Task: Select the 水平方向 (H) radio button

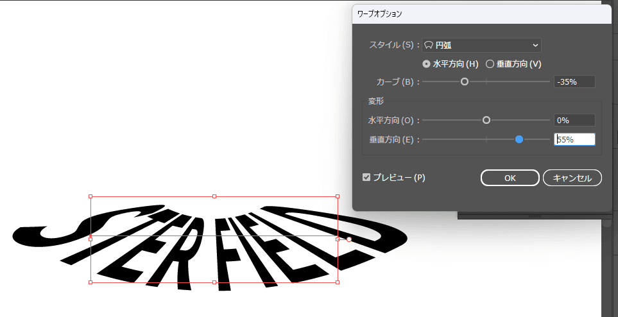Action: click(426, 64)
